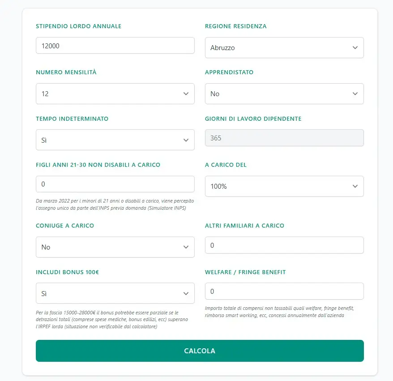
Task: Click the chevron arrow in Numero Mensilità
Action: point(186,94)
